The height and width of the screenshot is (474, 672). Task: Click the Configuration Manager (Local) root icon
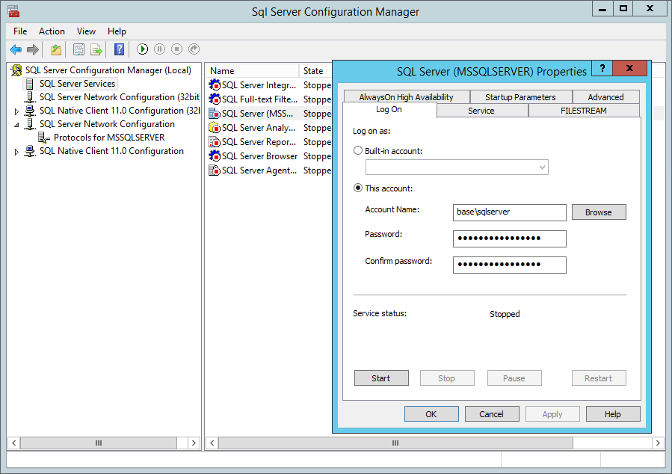16,70
